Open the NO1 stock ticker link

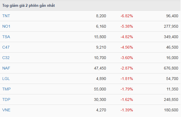coord(6,27)
